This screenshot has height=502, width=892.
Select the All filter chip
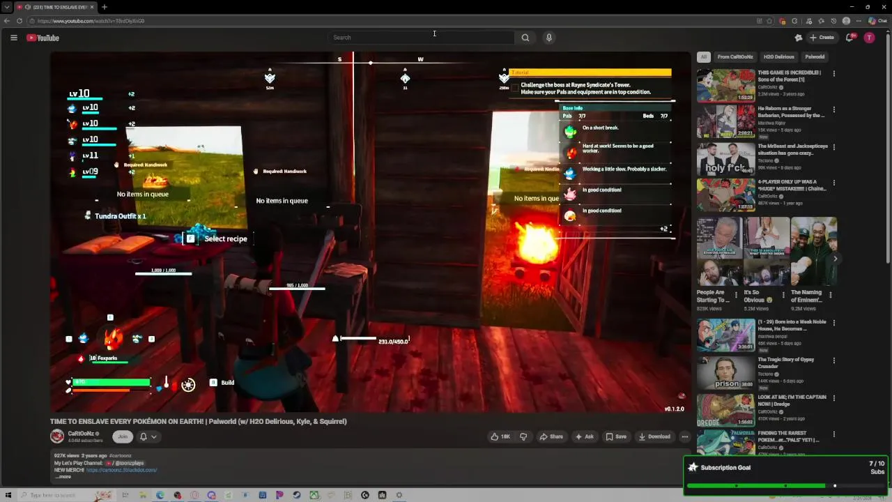pyautogui.click(x=704, y=56)
